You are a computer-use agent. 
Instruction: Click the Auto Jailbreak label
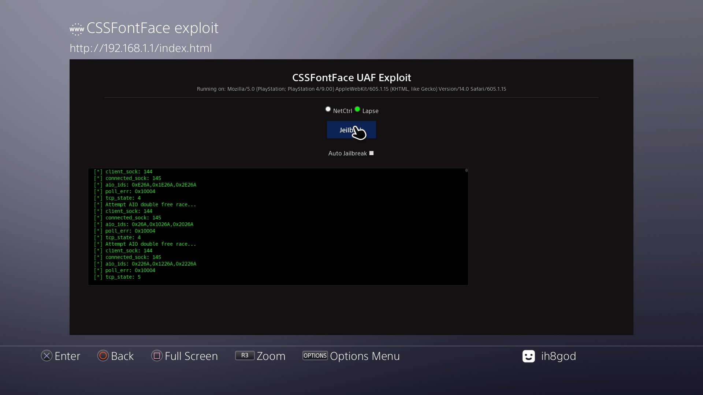347,153
